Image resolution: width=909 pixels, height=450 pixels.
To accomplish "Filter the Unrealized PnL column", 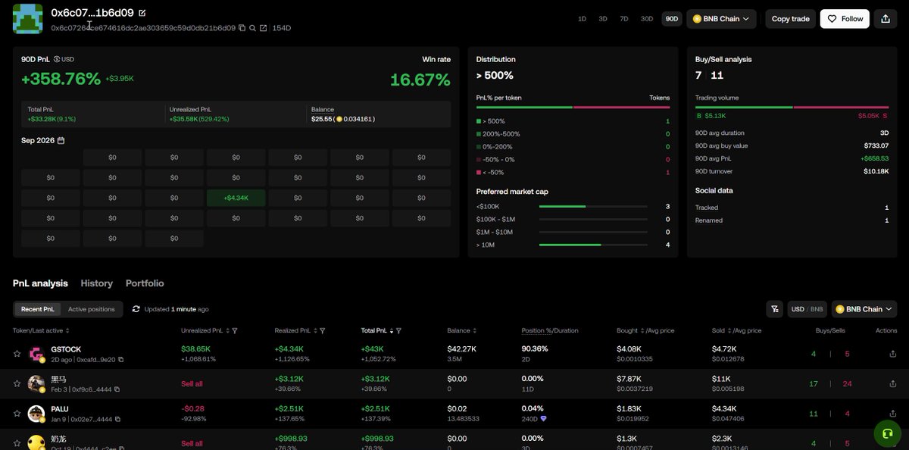I will pos(235,331).
